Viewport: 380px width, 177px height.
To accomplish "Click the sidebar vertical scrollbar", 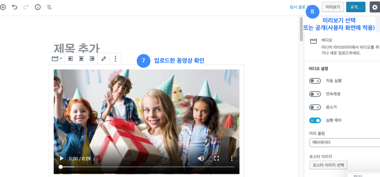I will pos(301,29).
